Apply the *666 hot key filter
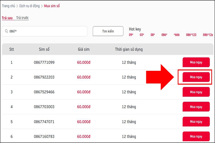The width and height of the screenshot is (215, 143). tap(177, 35)
